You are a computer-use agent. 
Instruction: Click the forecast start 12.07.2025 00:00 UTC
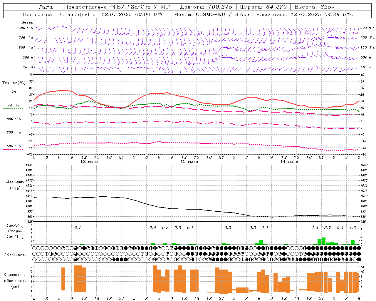click(133, 14)
